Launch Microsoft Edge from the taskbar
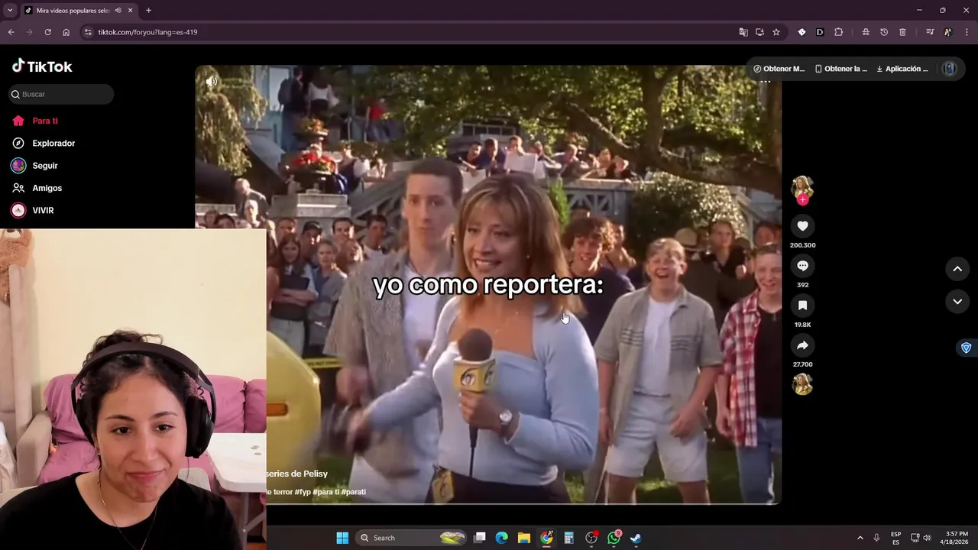The height and width of the screenshot is (550, 978). (502, 538)
